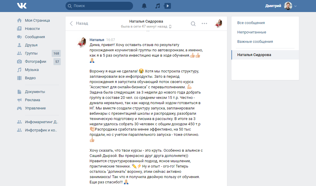Viewport: 316px width, 186px height.
Task: Click Наталья's avatar in chat header
Action: tap(218, 23)
